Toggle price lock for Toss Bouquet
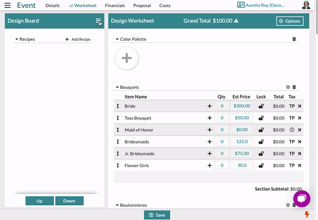The height and width of the screenshot is (220, 318). 261,118
